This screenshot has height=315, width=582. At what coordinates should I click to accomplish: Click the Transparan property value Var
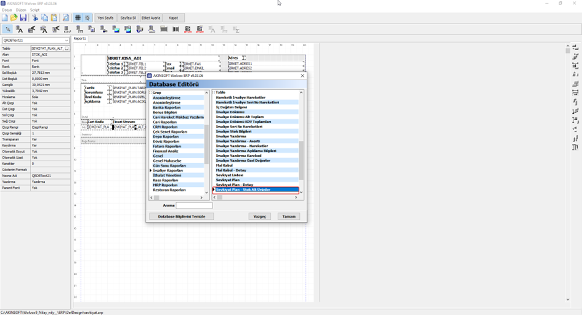(x=51, y=139)
